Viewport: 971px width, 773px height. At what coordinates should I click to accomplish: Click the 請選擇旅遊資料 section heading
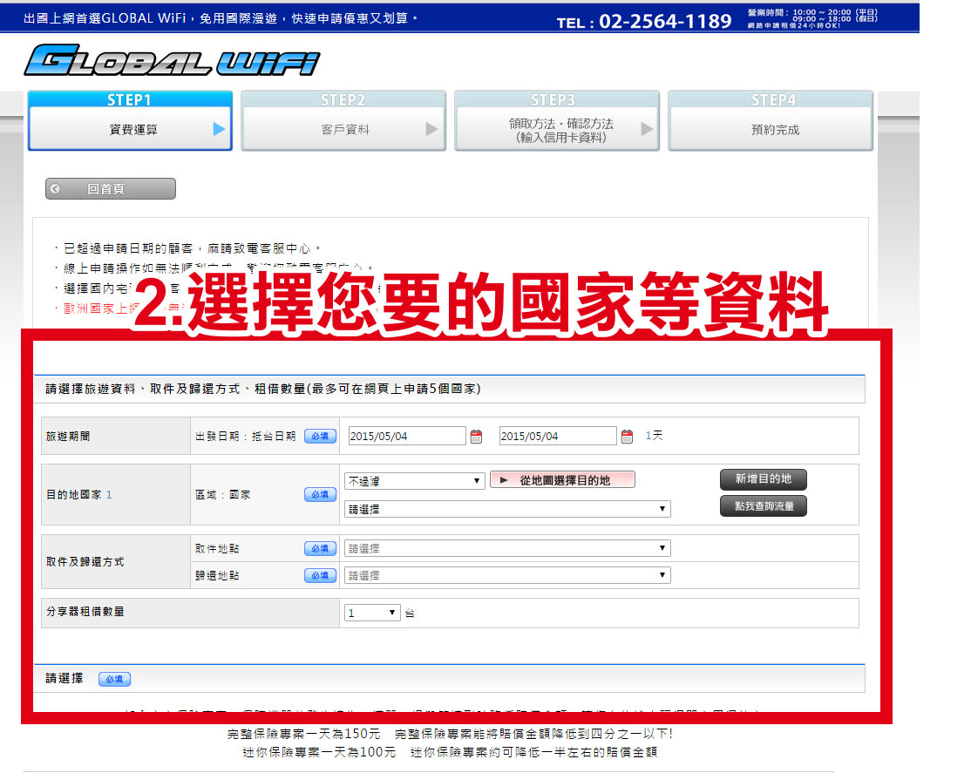(263, 389)
